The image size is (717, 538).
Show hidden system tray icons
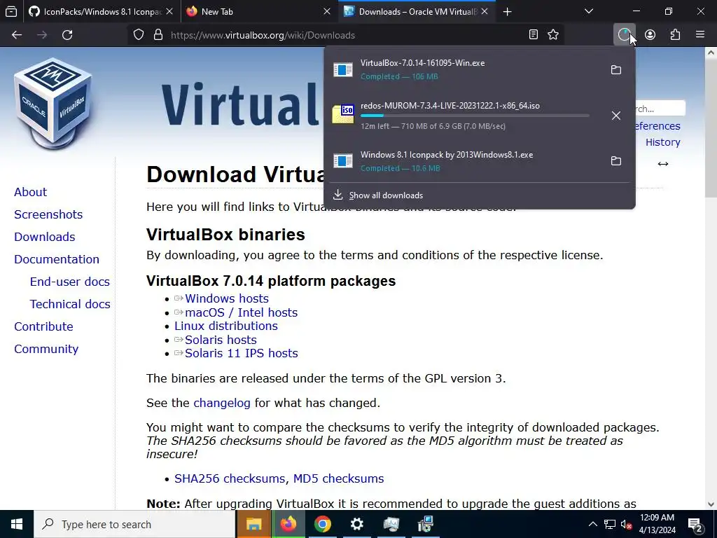point(592,524)
